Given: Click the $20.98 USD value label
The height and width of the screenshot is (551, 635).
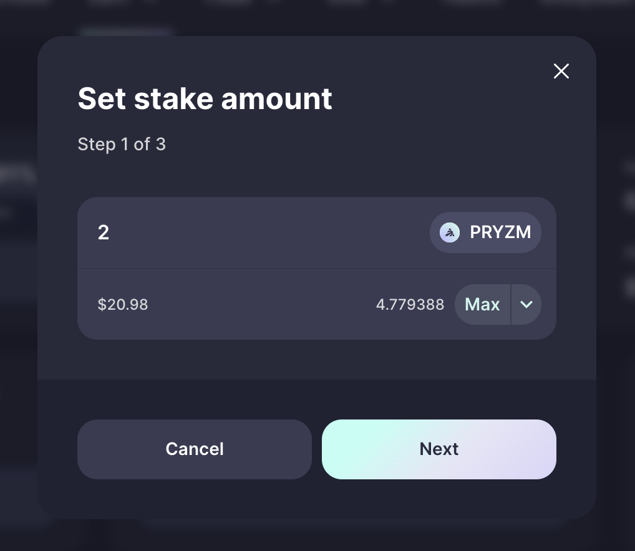Looking at the screenshot, I should [123, 305].
